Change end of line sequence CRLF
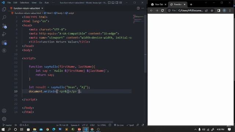This screenshot has width=235, height=132. 92,125
